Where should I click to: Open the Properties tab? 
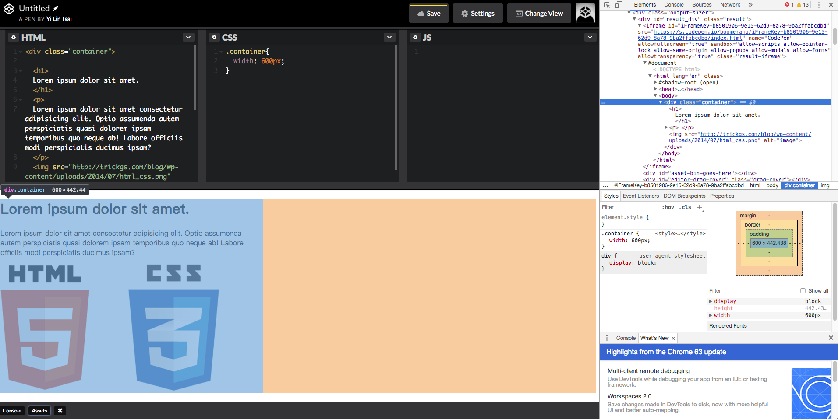coord(722,196)
